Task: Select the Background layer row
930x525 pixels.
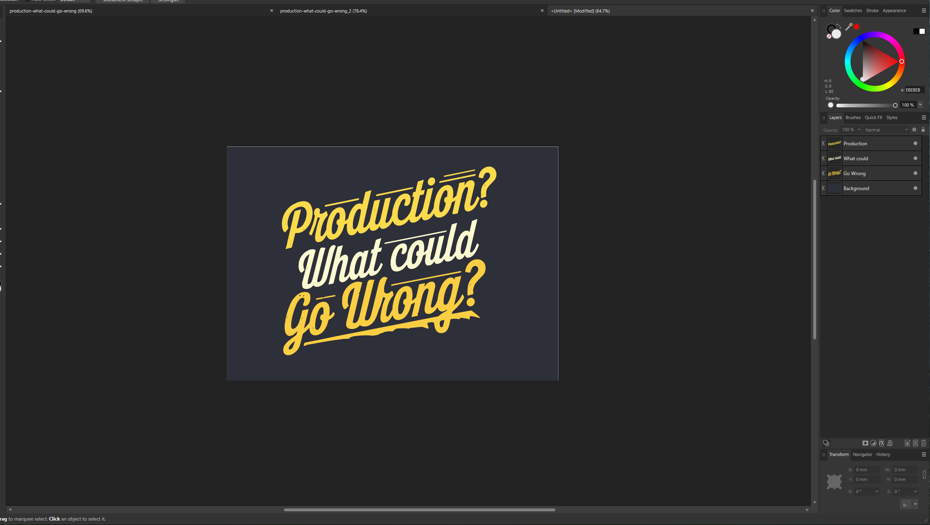Action: [871, 188]
